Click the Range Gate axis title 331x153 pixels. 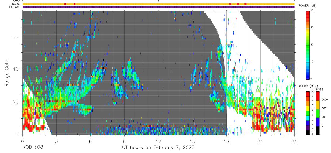7,73
